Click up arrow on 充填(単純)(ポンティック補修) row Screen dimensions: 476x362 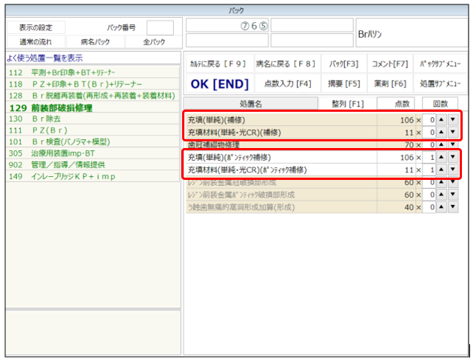click(x=441, y=158)
